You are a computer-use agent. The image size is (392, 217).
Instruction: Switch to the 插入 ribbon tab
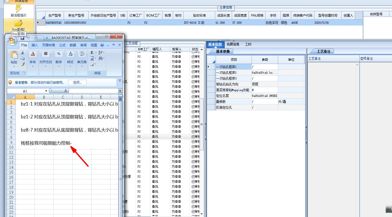pos(35,45)
